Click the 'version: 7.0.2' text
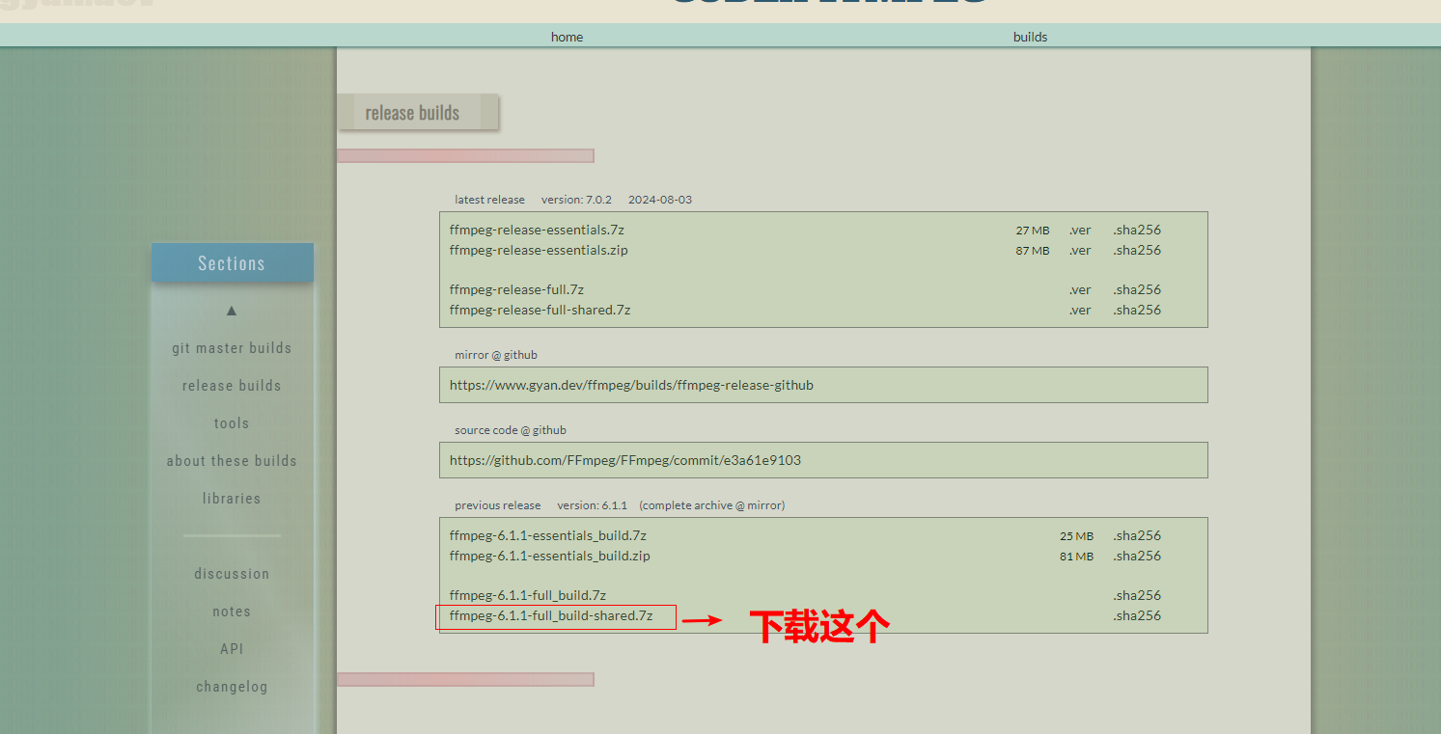This screenshot has height=734, width=1441. (x=576, y=200)
